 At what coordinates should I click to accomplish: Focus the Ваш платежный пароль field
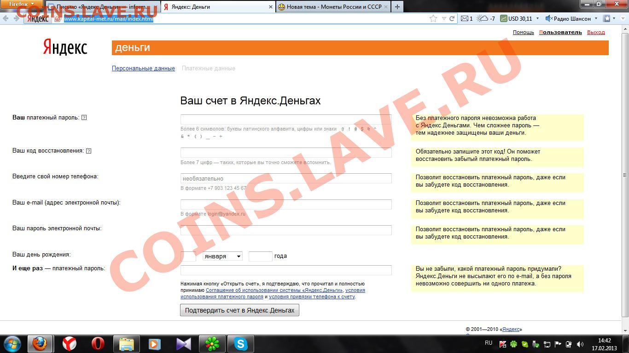pyautogui.click(x=286, y=120)
